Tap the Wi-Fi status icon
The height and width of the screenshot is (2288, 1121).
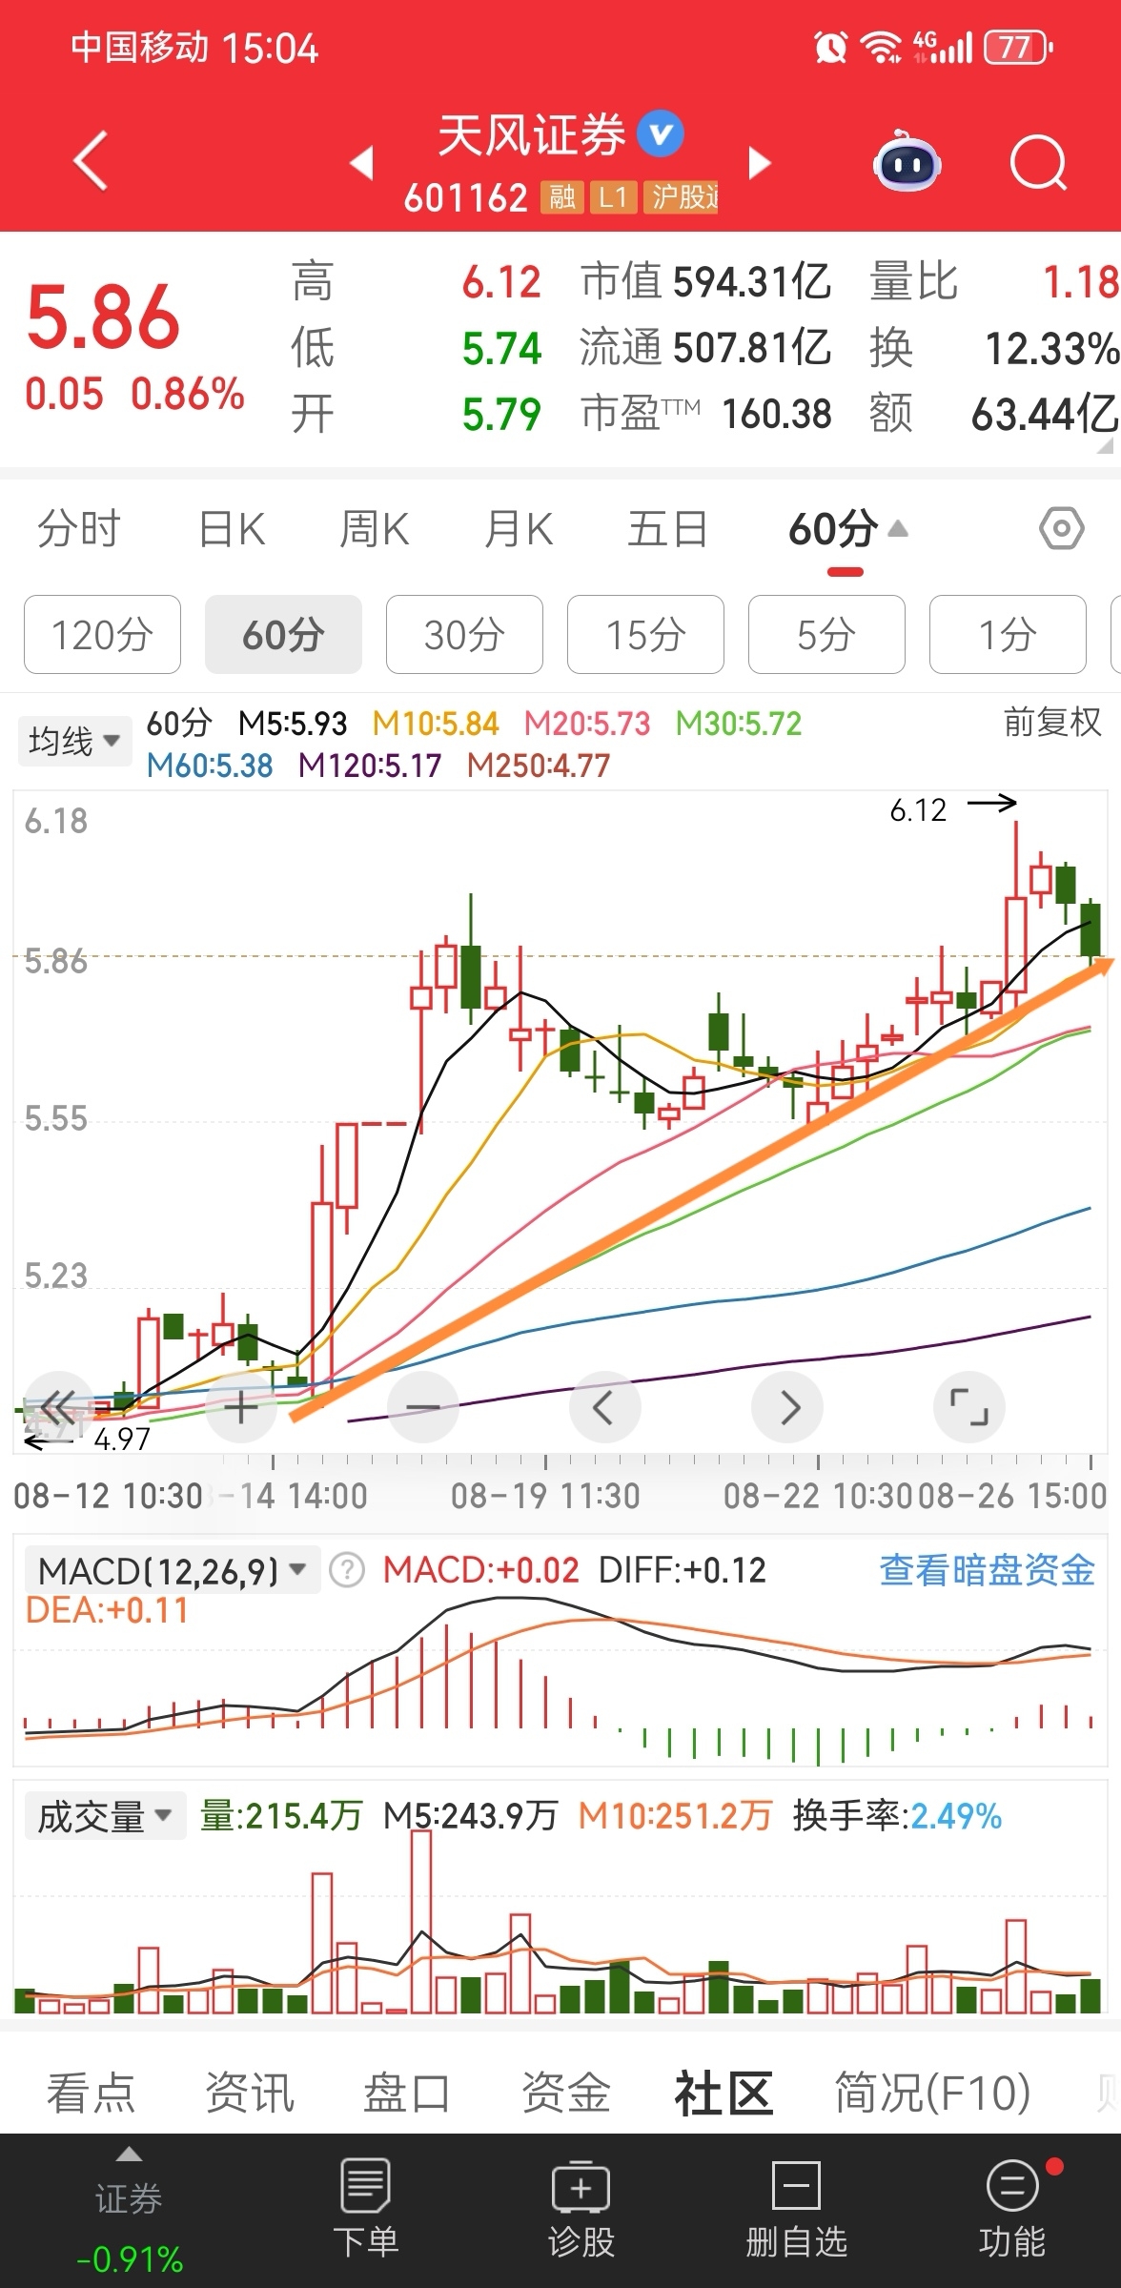click(x=880, y=47)
